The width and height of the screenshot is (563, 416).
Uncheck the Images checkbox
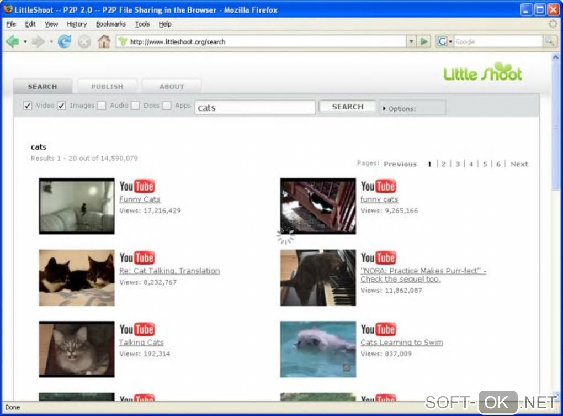coord(61,106)
